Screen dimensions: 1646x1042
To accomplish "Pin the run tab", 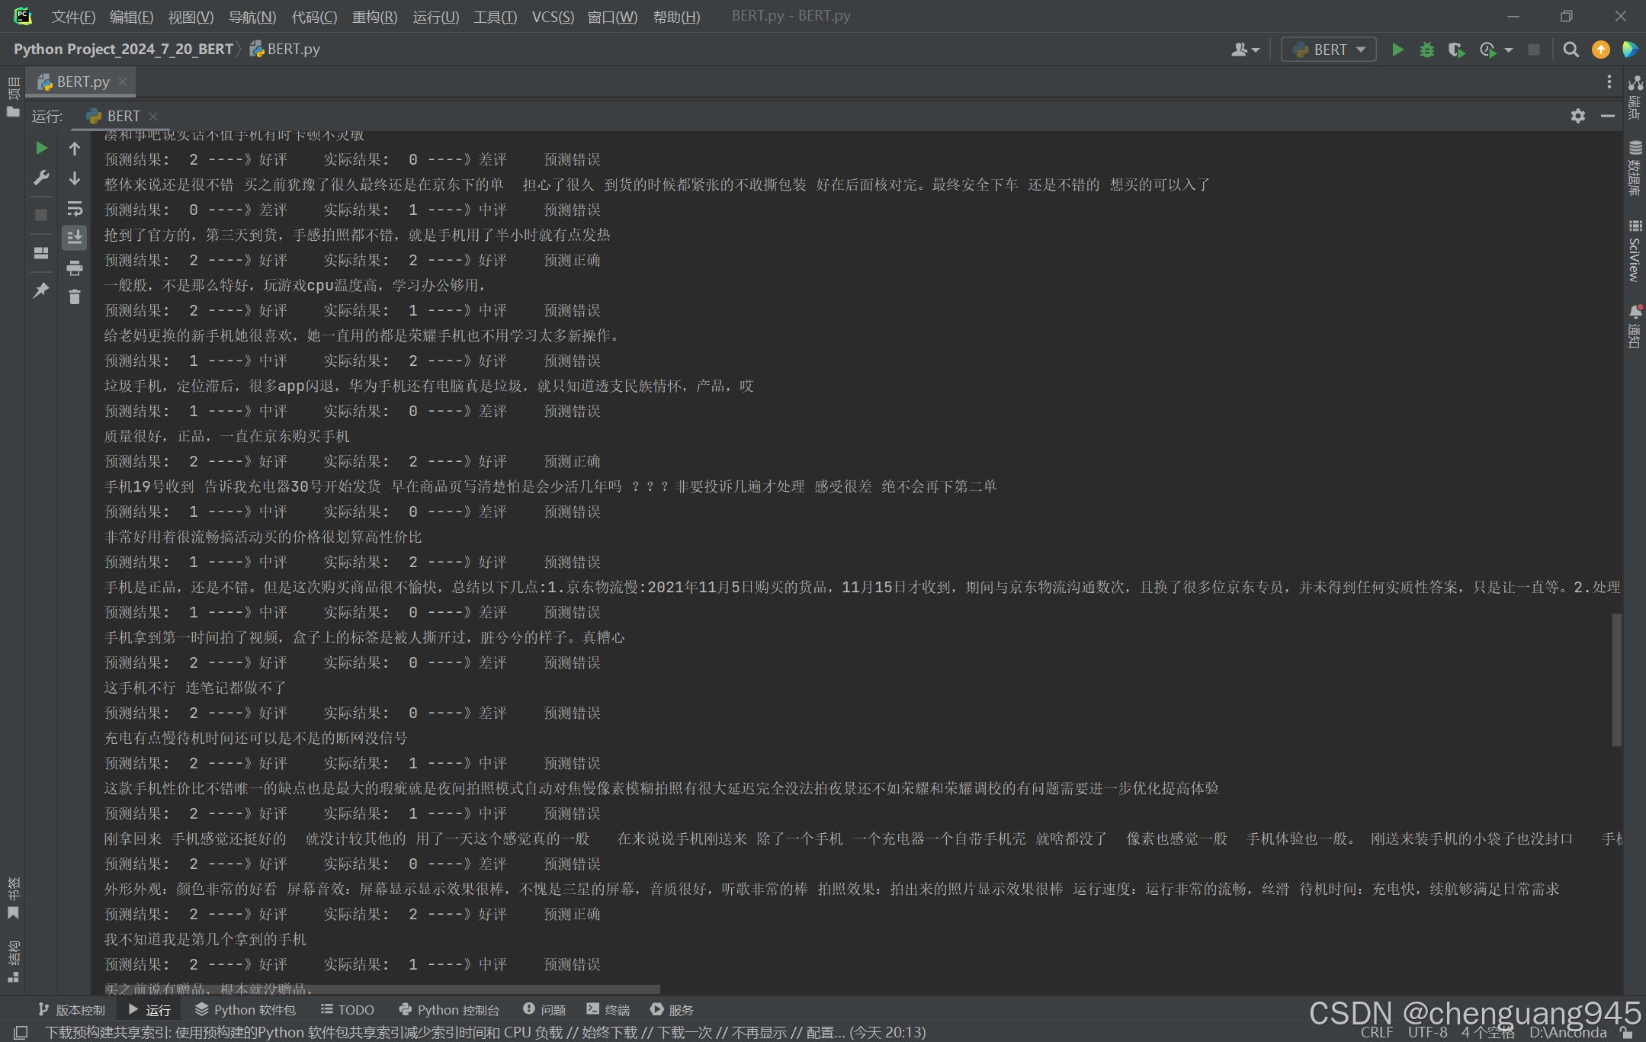I will (41, 290).
